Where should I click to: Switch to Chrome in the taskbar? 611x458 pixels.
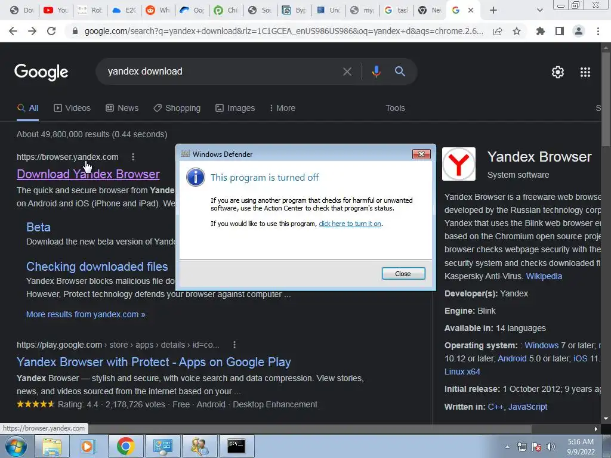tap(125, 446)
